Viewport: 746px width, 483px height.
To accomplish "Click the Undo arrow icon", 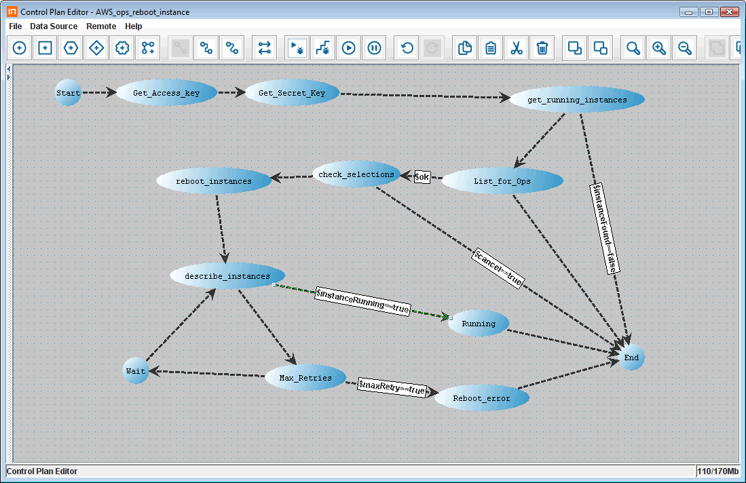I will (407, 48).
